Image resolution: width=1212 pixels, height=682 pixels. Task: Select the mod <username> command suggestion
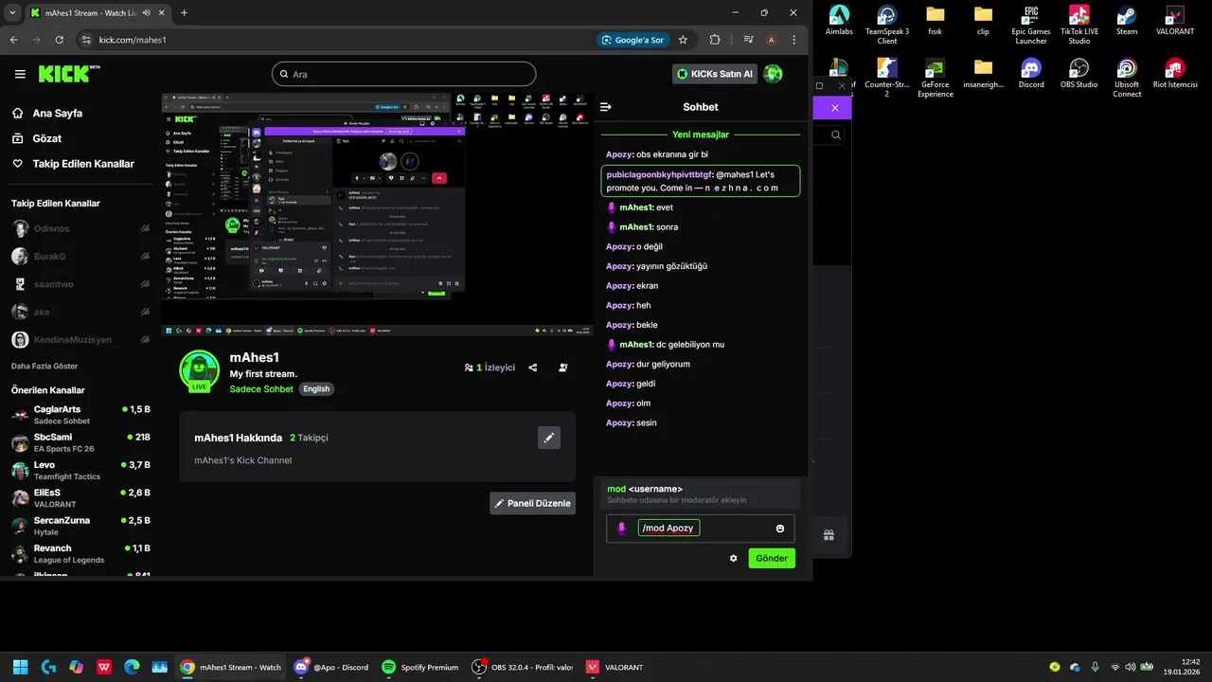[x=701, y=494]
